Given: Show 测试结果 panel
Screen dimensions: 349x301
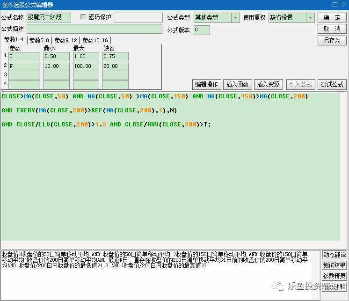Looking at the screenshot, I should click(334, 265).
